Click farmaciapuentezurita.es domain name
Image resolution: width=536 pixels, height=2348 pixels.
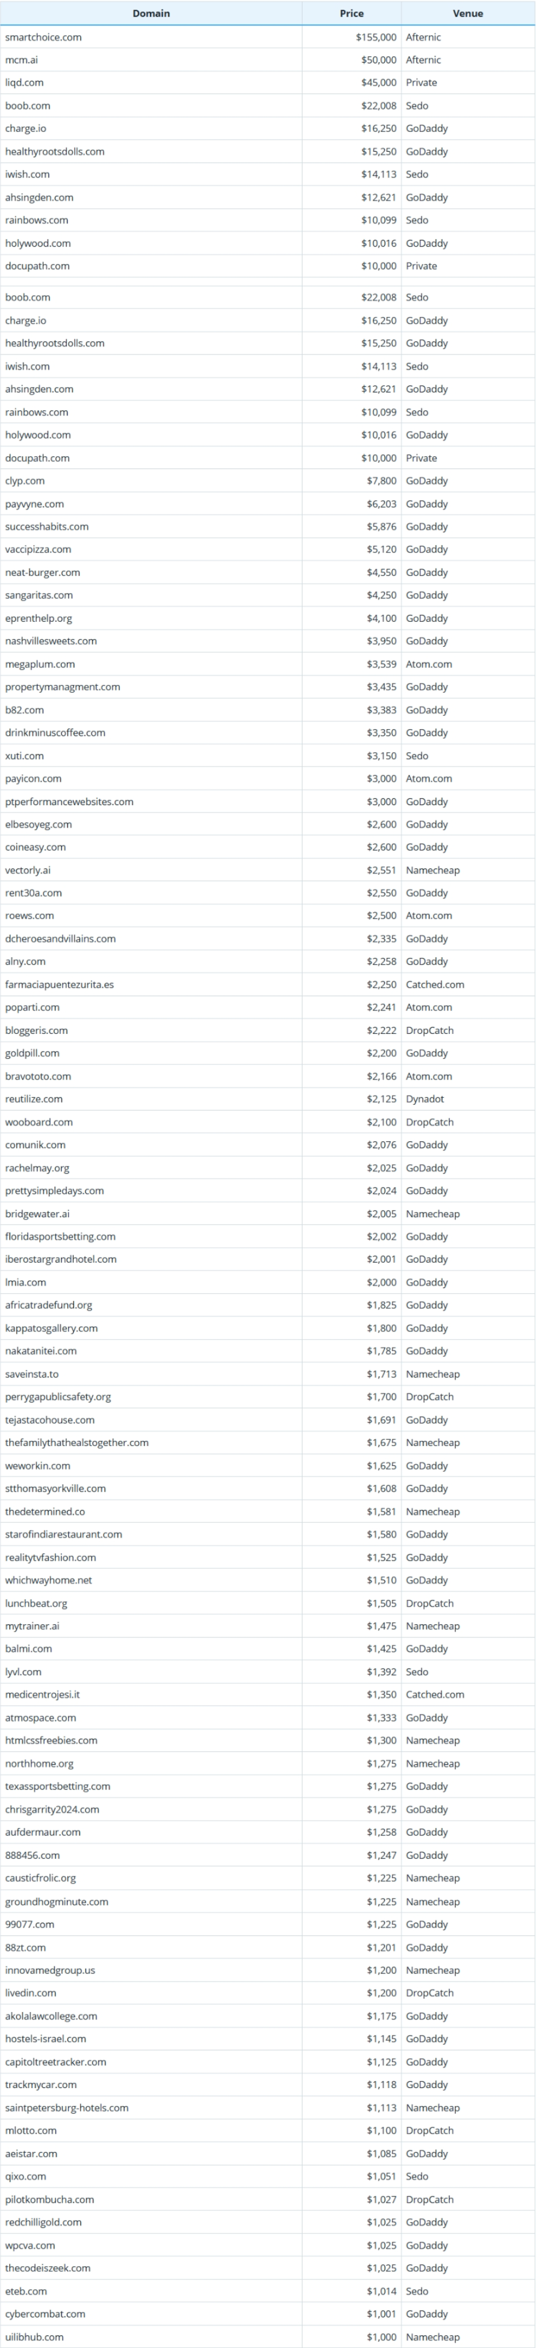click(x=59, y=984)
